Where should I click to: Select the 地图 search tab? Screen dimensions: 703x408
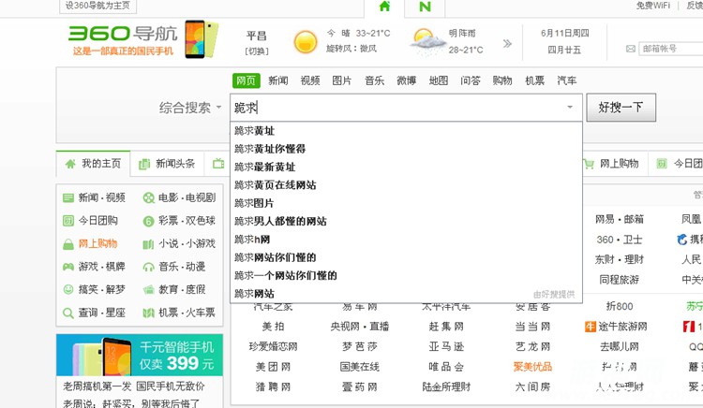[439, 80]
